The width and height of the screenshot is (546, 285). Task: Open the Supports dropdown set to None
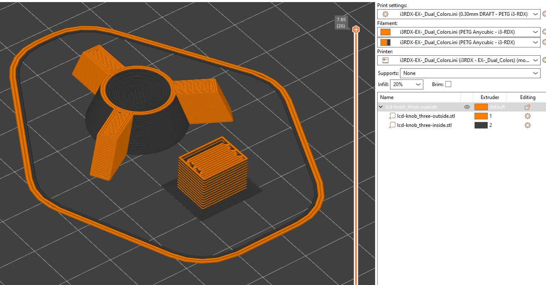tap(470, 73)
